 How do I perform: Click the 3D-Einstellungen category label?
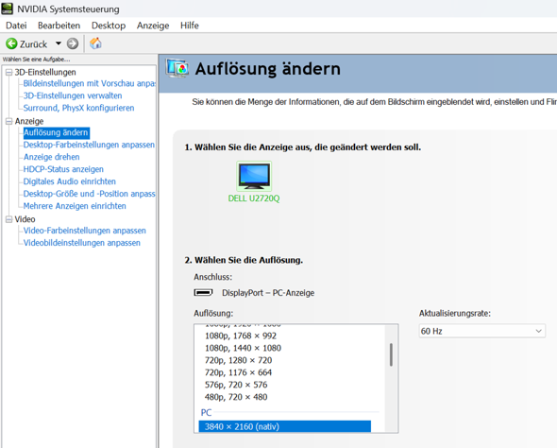[x=45, y=73]
